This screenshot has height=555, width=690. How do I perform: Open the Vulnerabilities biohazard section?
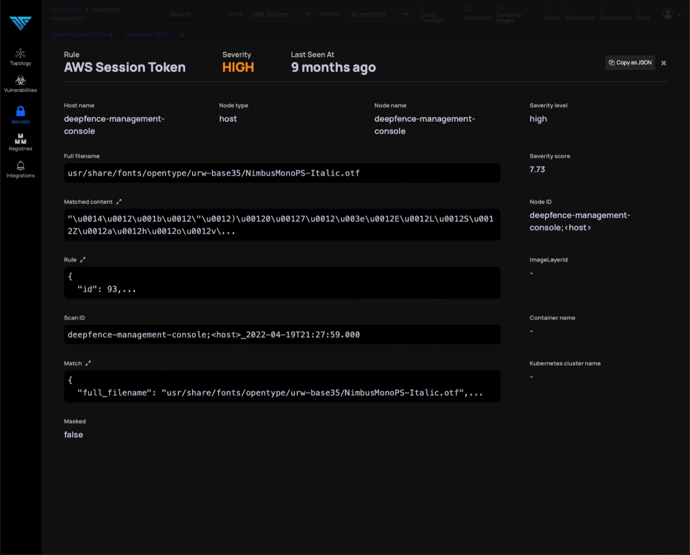pyautogui.click(x=21, y=84)
